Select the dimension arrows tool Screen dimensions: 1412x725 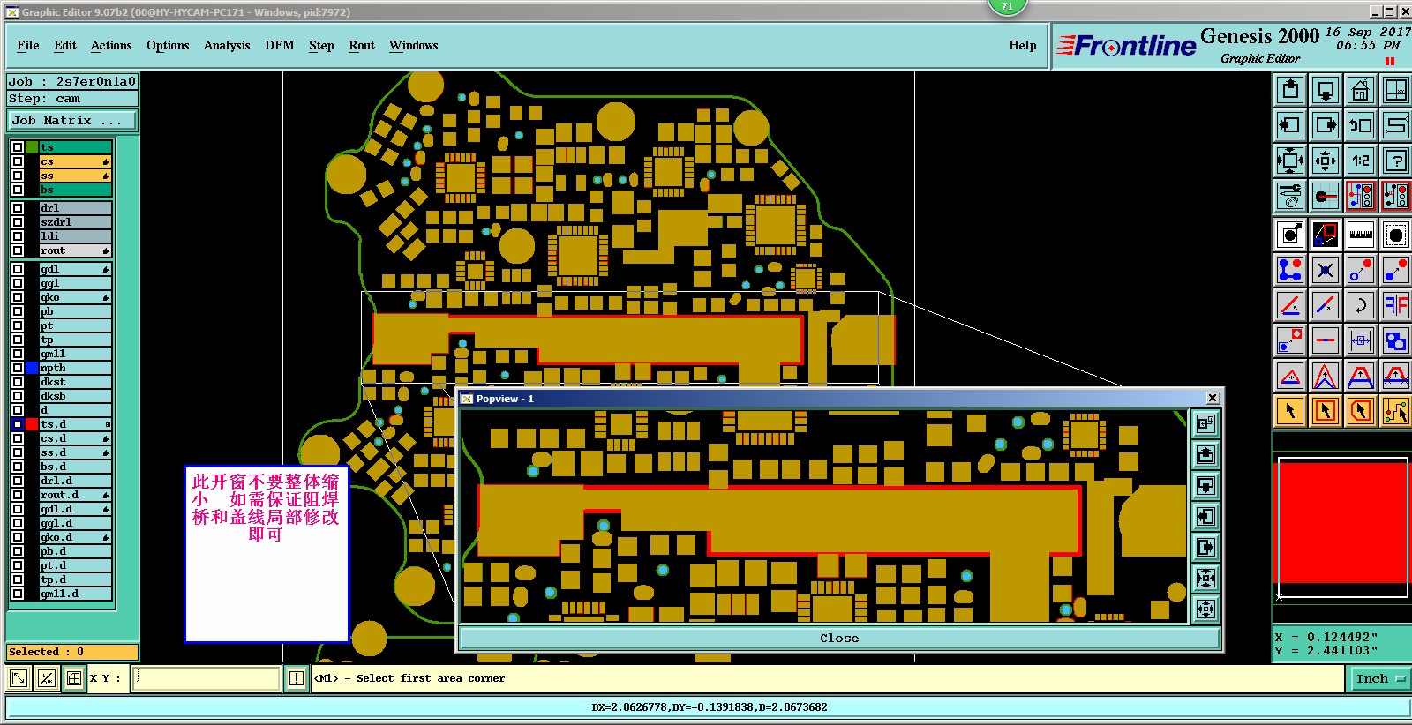(1360, 340)
